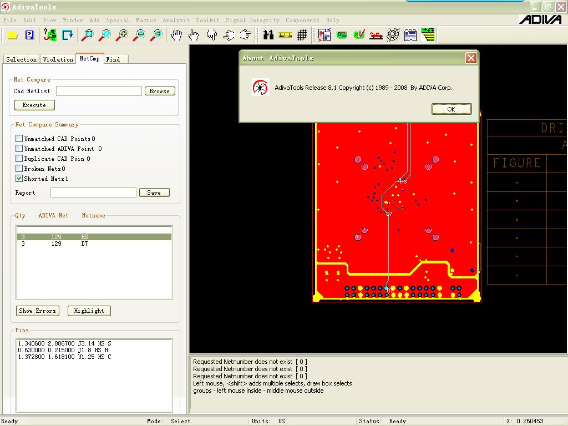Open the Signal Integrity menu
This screenshot has width=568, height=426.
(252, 21)
